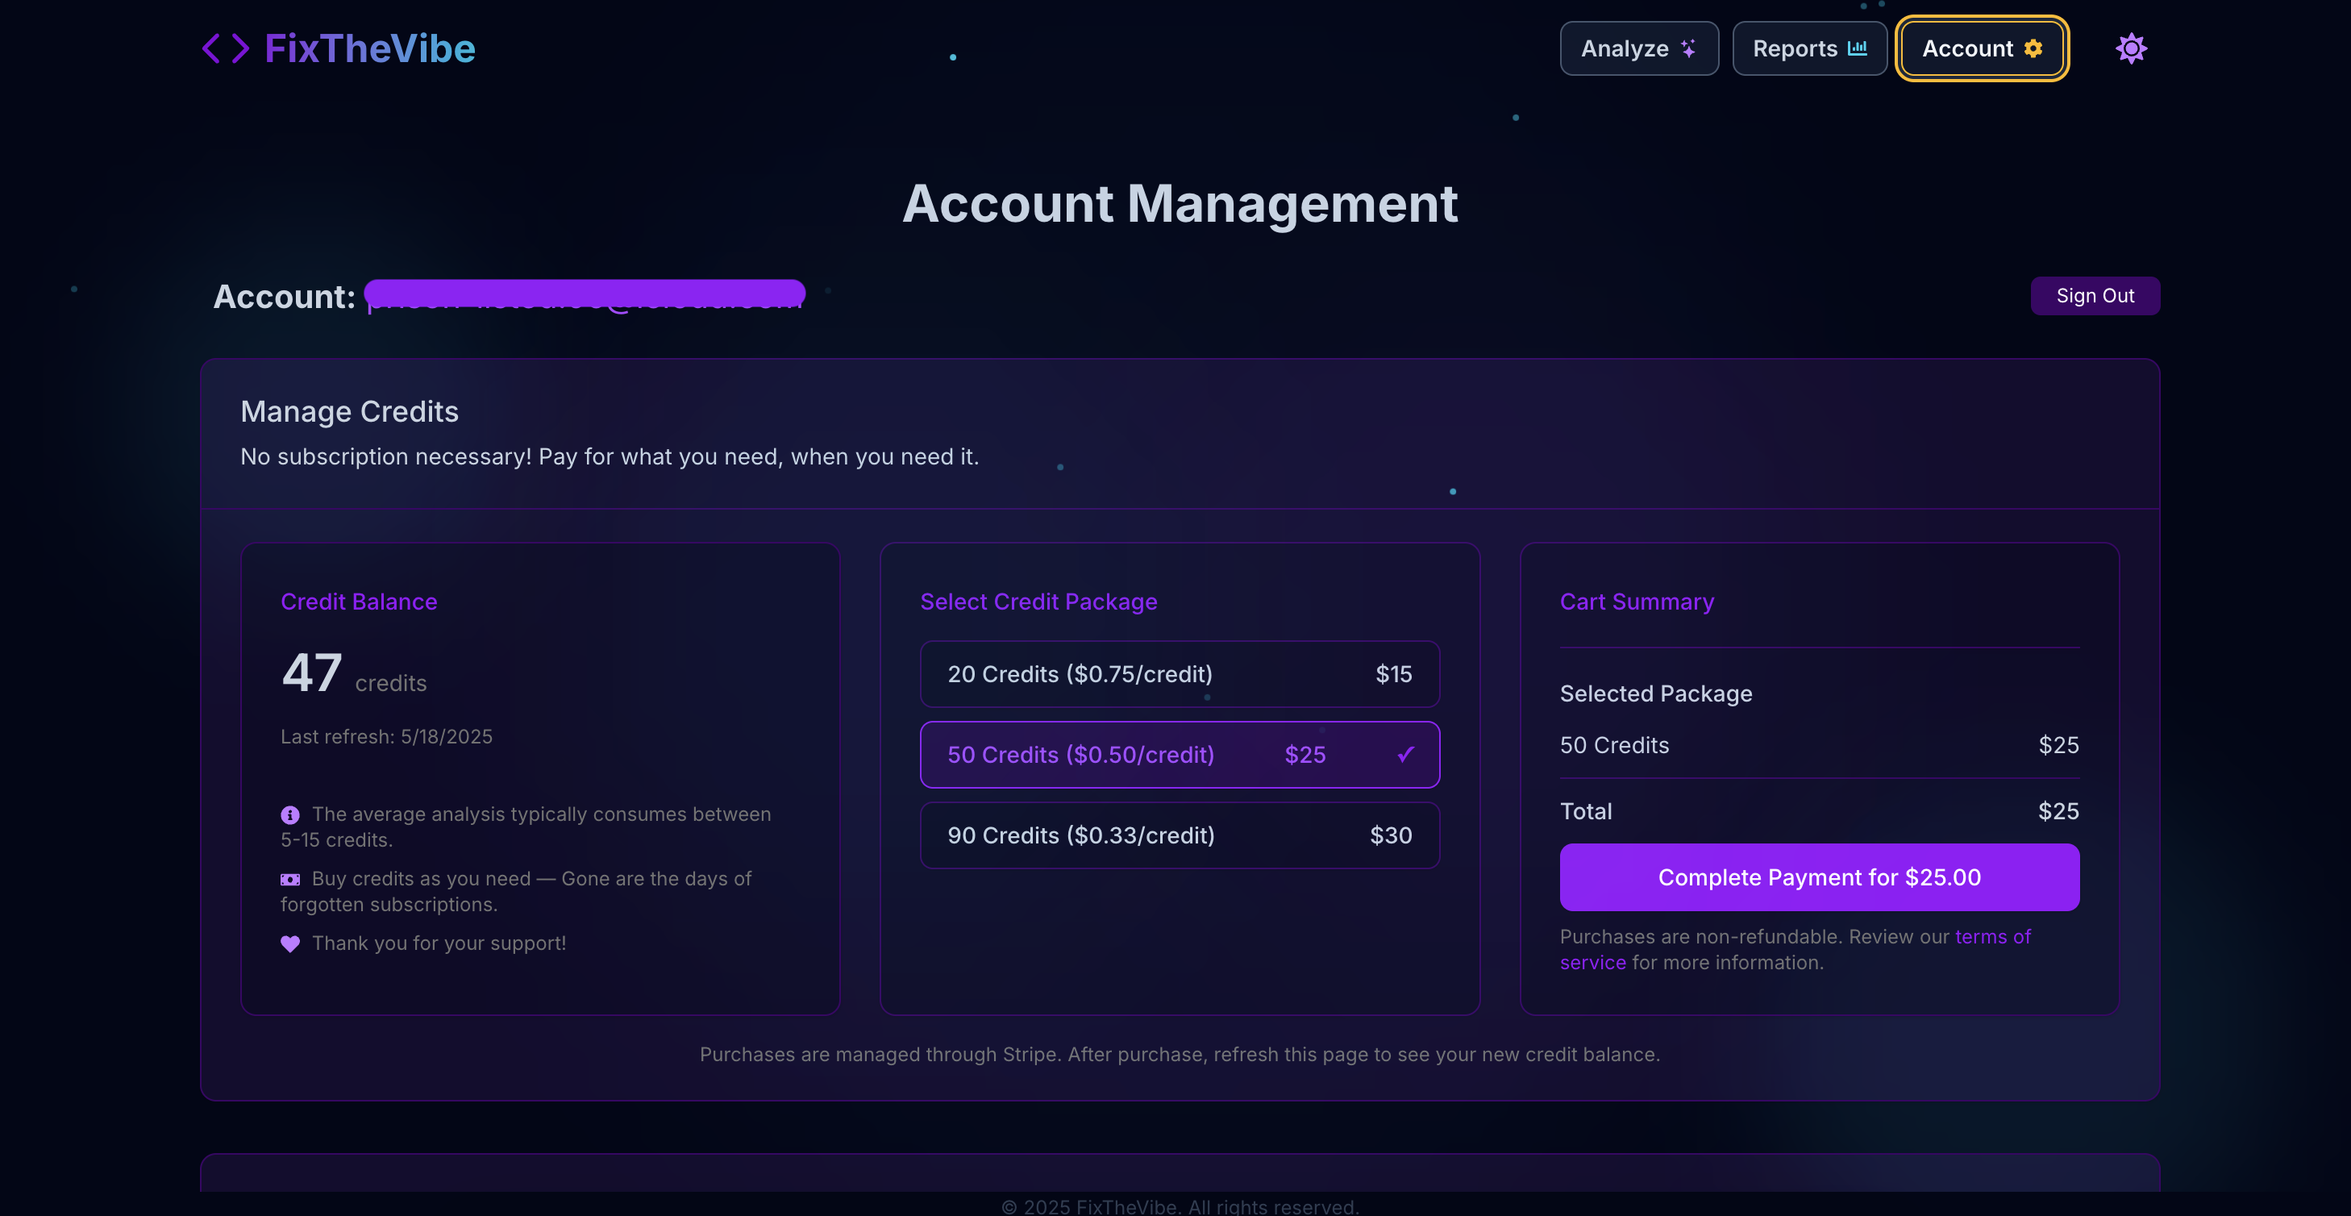Screen dimensions: 2351x1216
Task: Select the 20 Credits package for $15
Action: point(1180,674)
